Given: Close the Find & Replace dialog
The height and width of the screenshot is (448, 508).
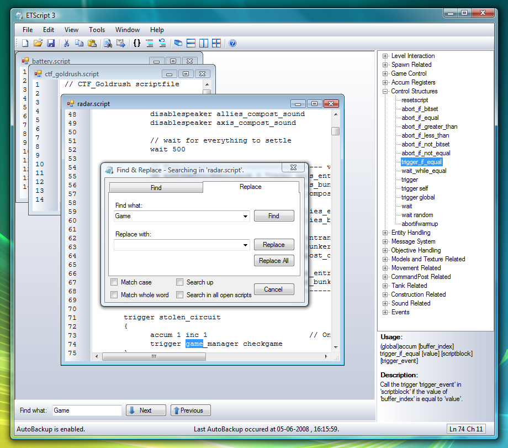Looking at the screenshot, I should [x=294, y=167].
